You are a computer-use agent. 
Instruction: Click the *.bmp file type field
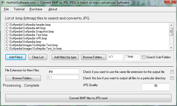[x=132, y=57]
